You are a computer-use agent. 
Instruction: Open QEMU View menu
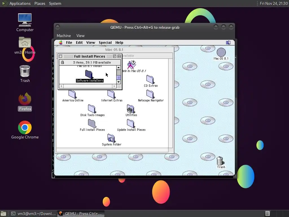pyautogui.click(x=80, y=36)
